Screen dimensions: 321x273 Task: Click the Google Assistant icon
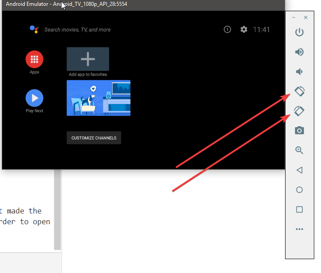[x=34, y=30]
